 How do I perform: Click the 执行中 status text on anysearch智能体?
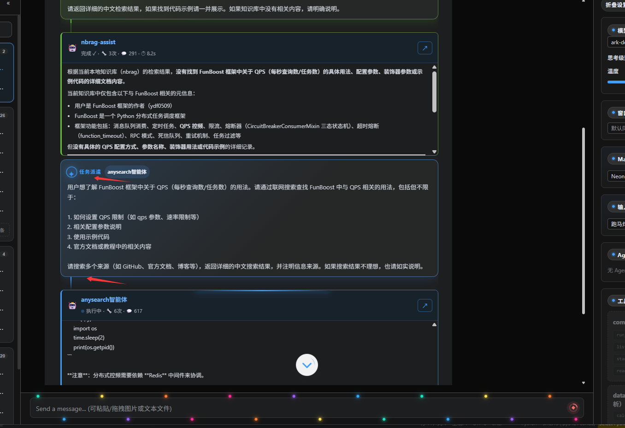pos(94,311)
